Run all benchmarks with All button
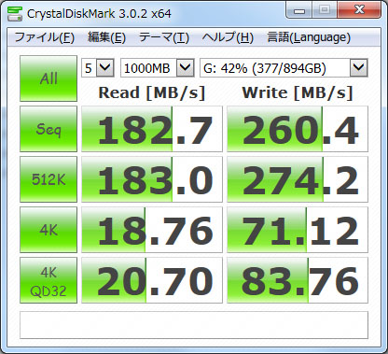This screenshot has height=354, width=388. coord(48,78)
